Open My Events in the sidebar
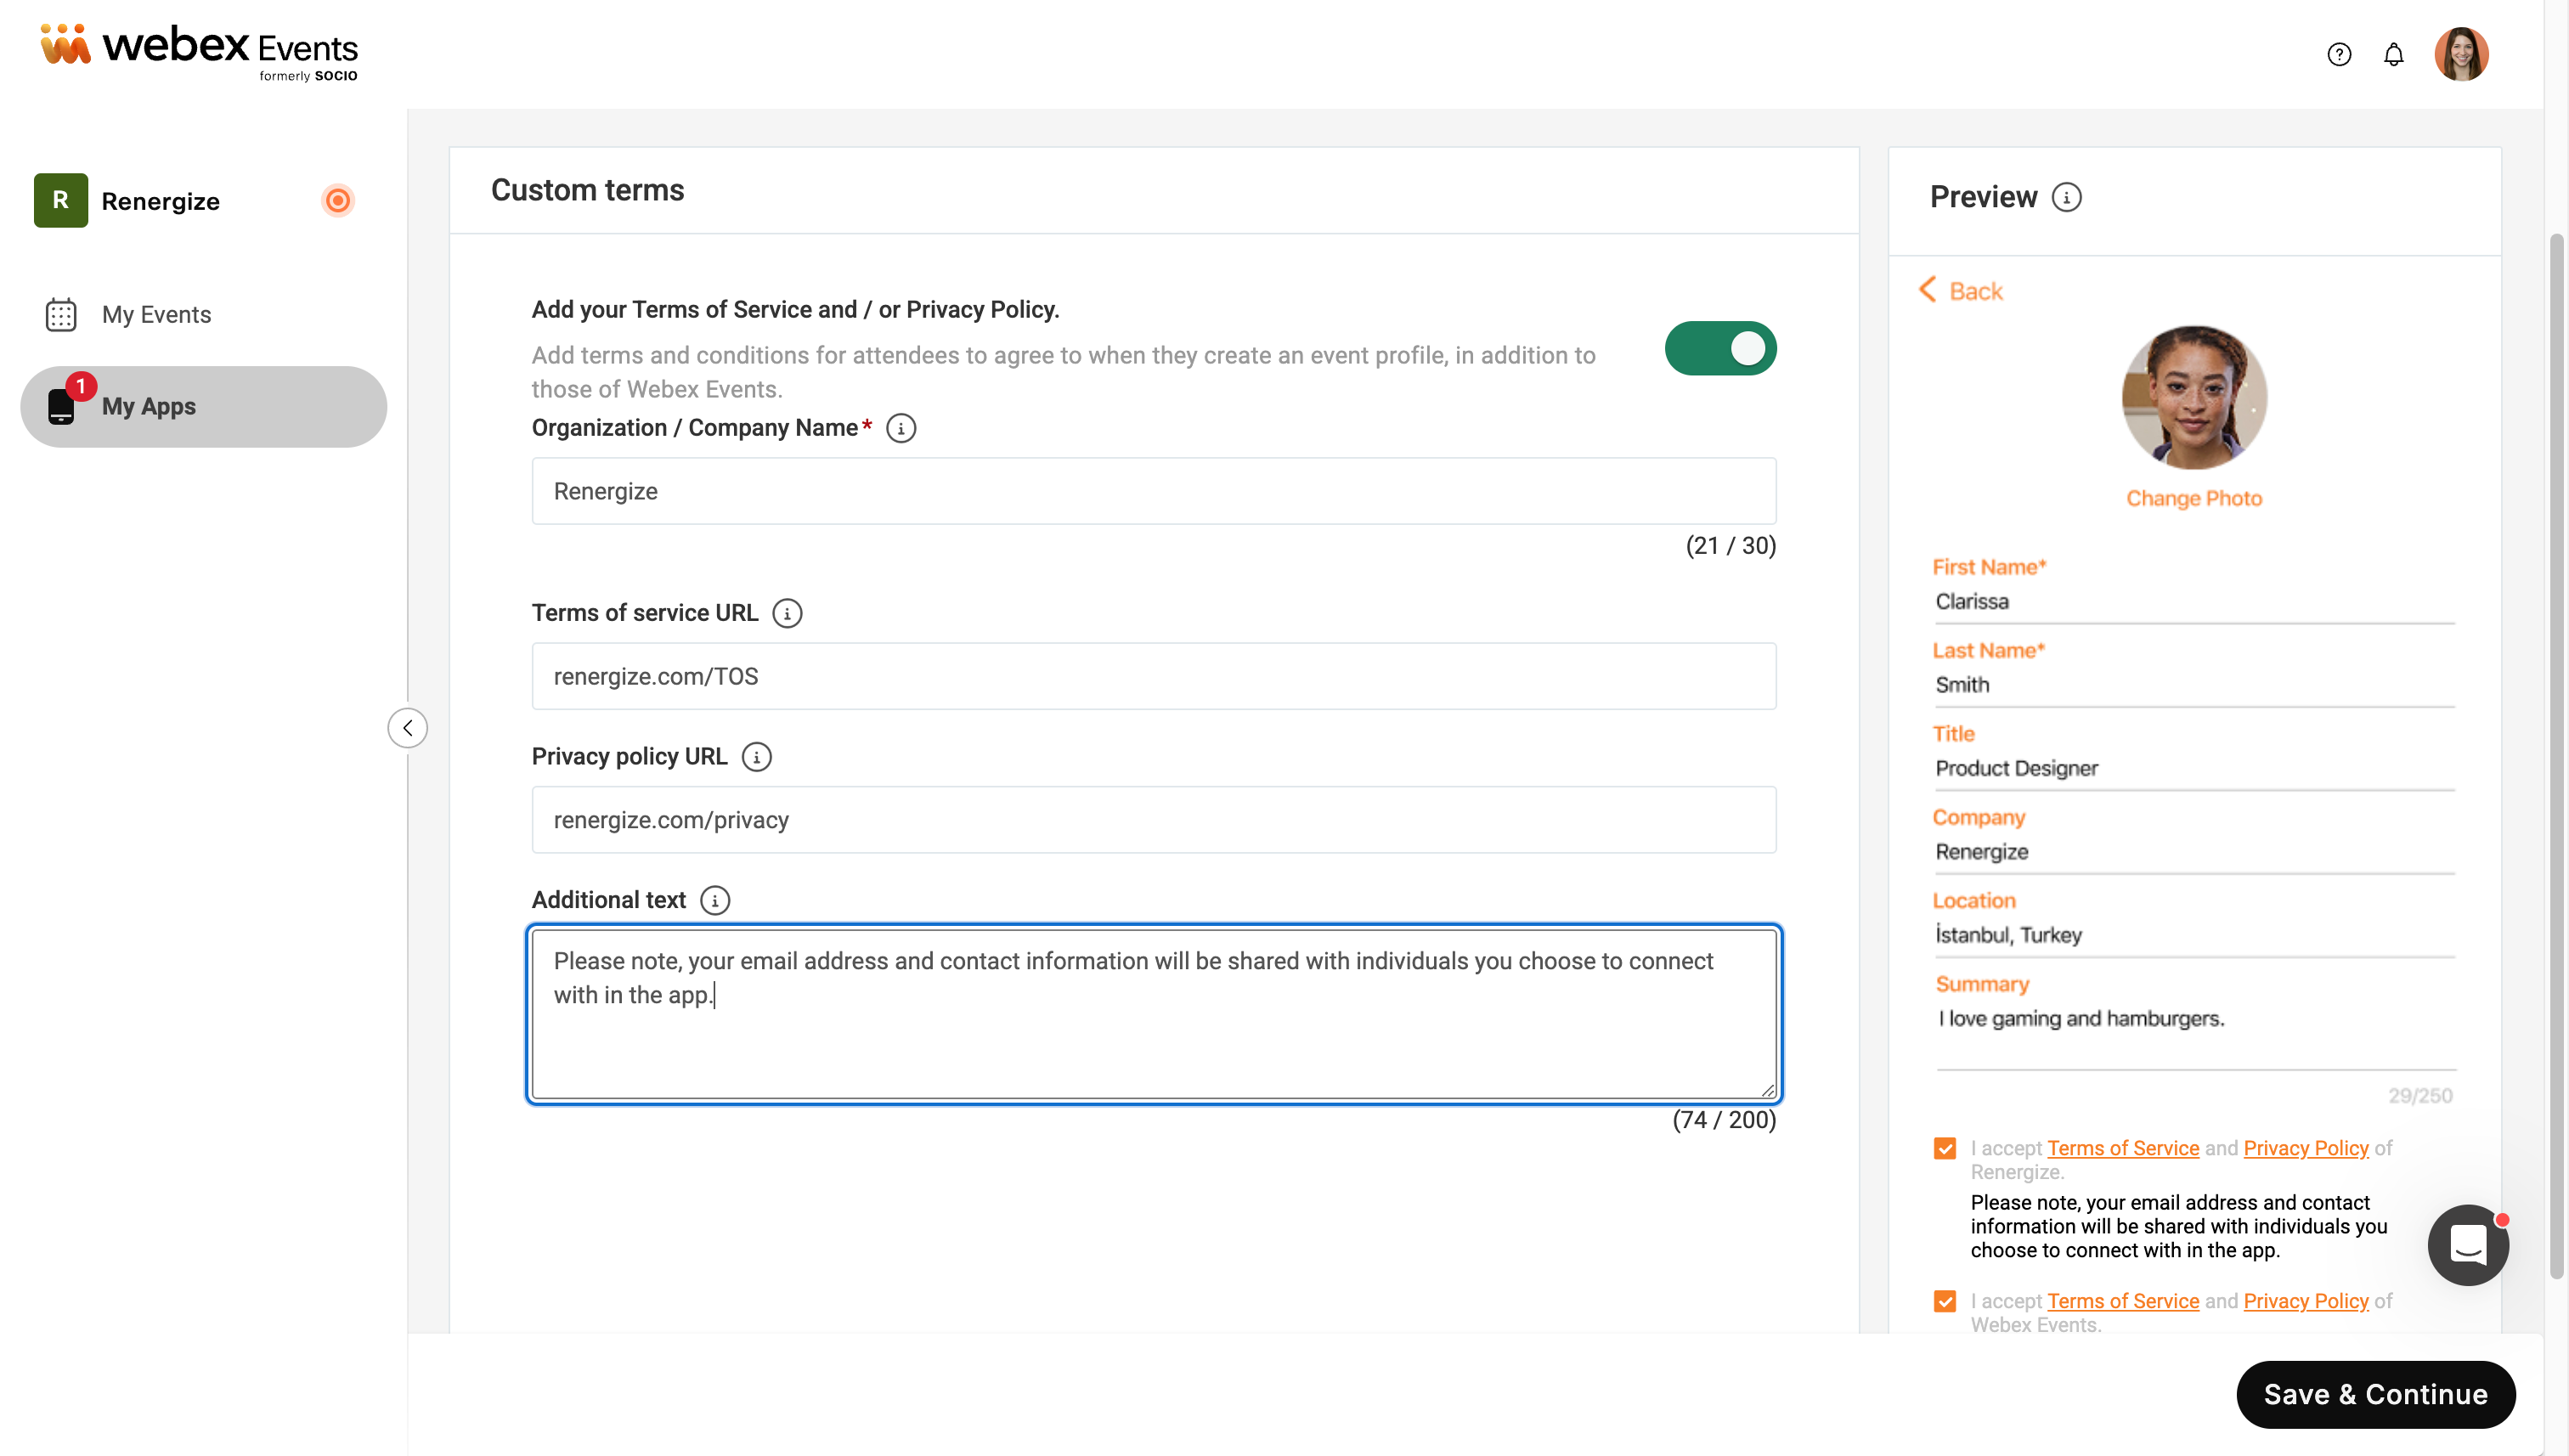The width and height of the screenshot is (2569, 1456). point(204,314)
